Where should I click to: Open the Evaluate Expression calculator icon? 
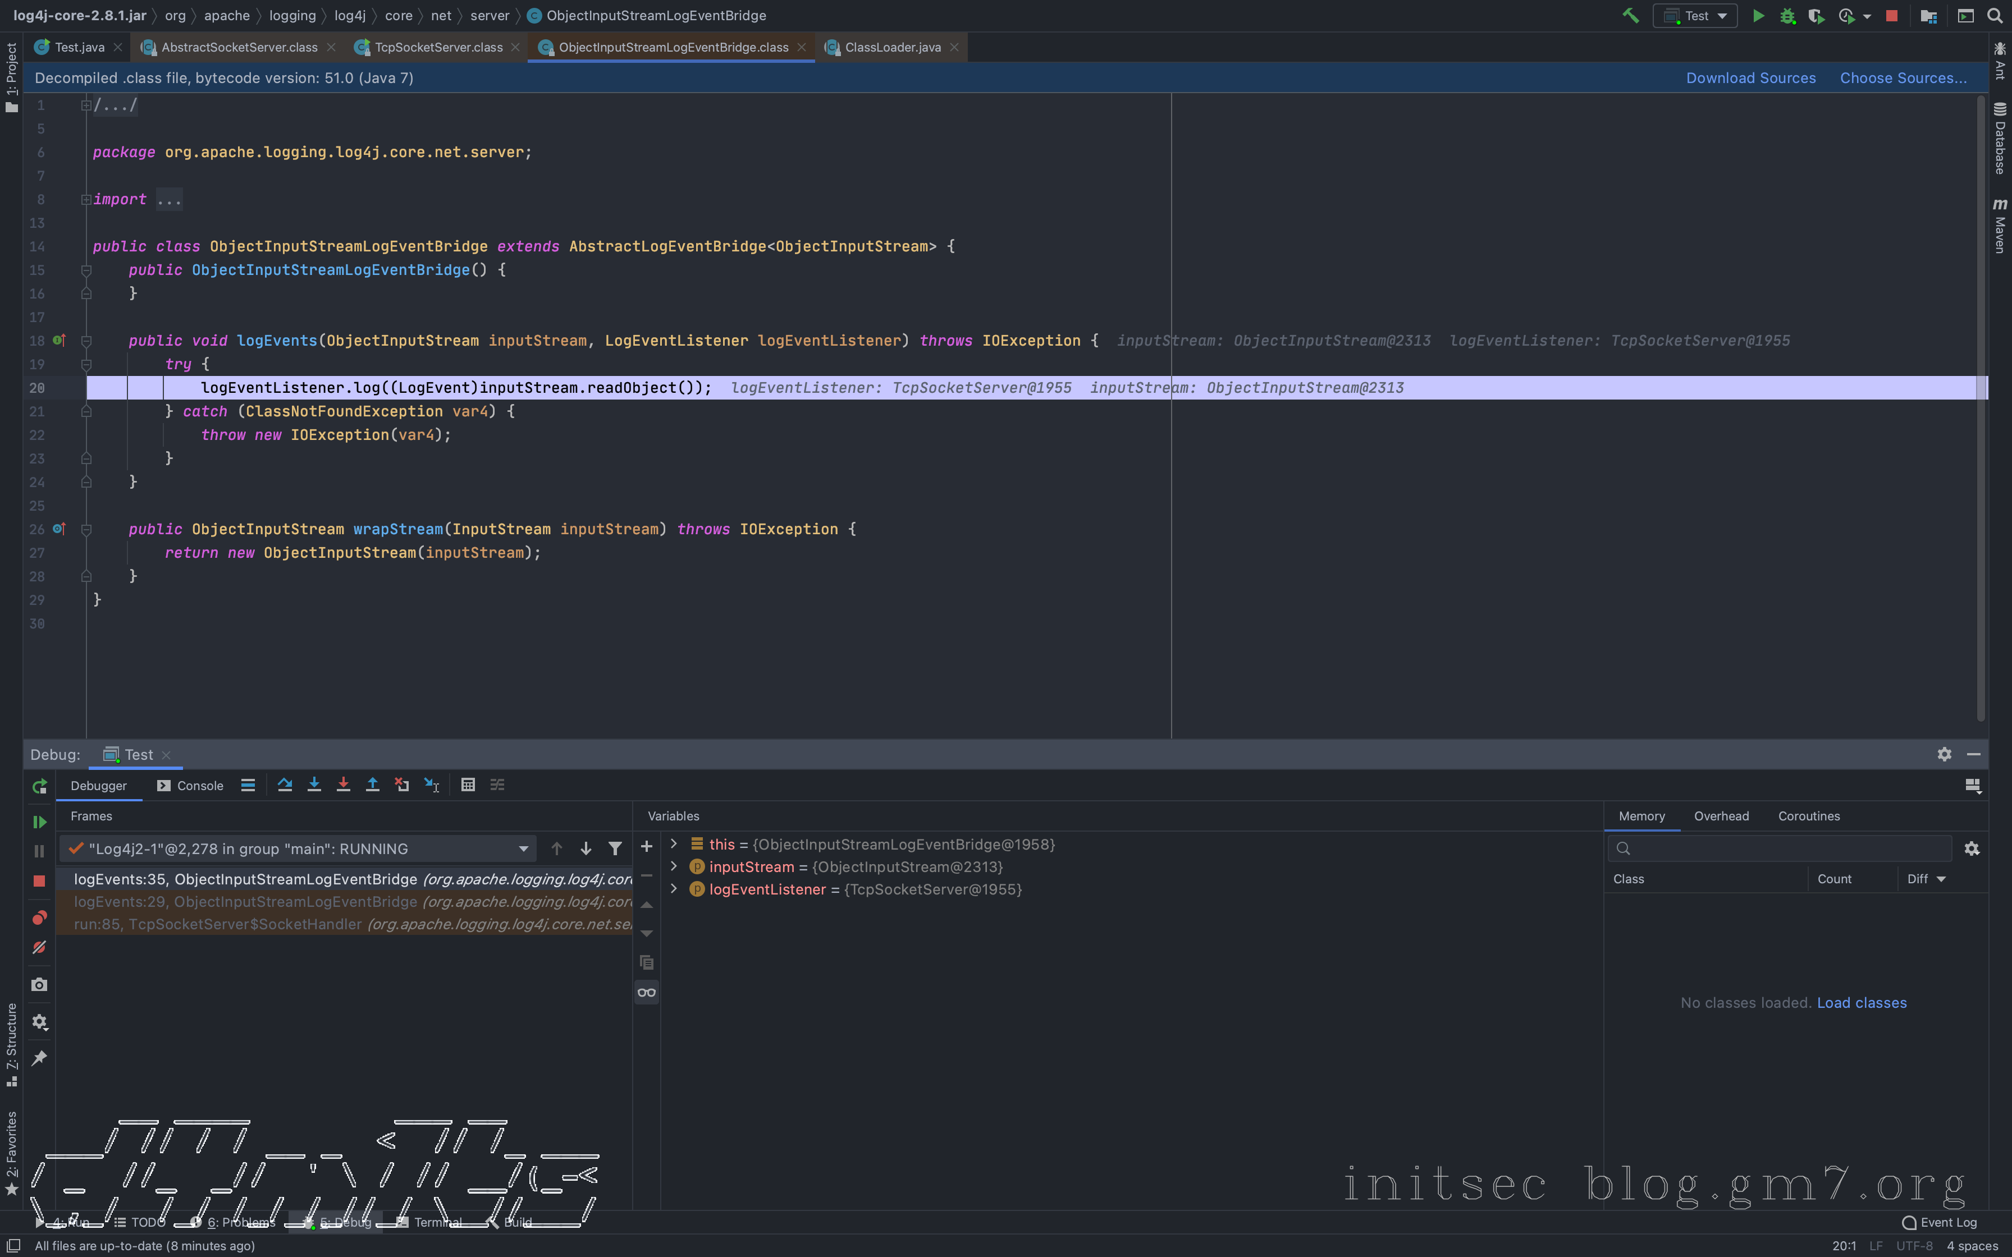[x=468, y=785]
